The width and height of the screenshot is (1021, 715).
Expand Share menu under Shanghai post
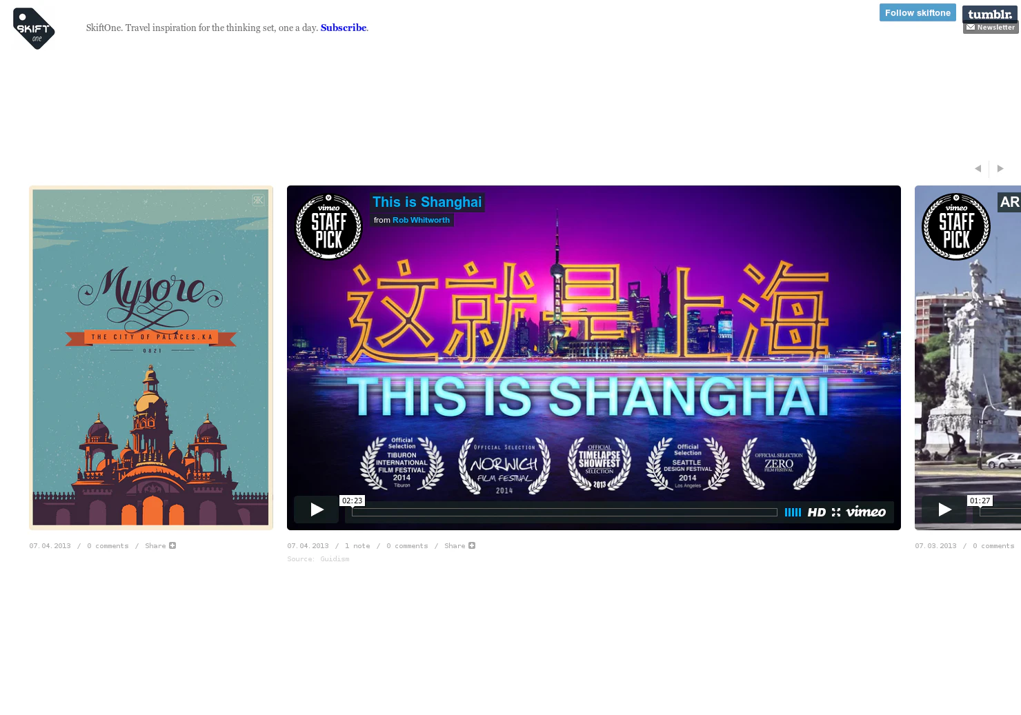459,546
